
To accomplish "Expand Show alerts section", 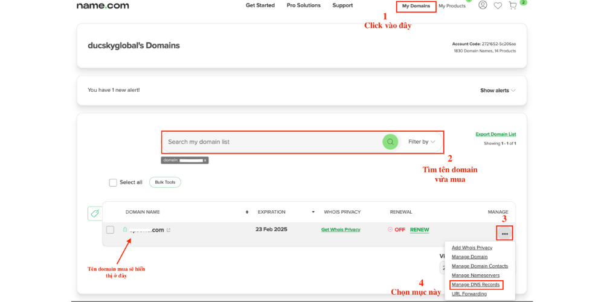I will (x=498, y=91).
